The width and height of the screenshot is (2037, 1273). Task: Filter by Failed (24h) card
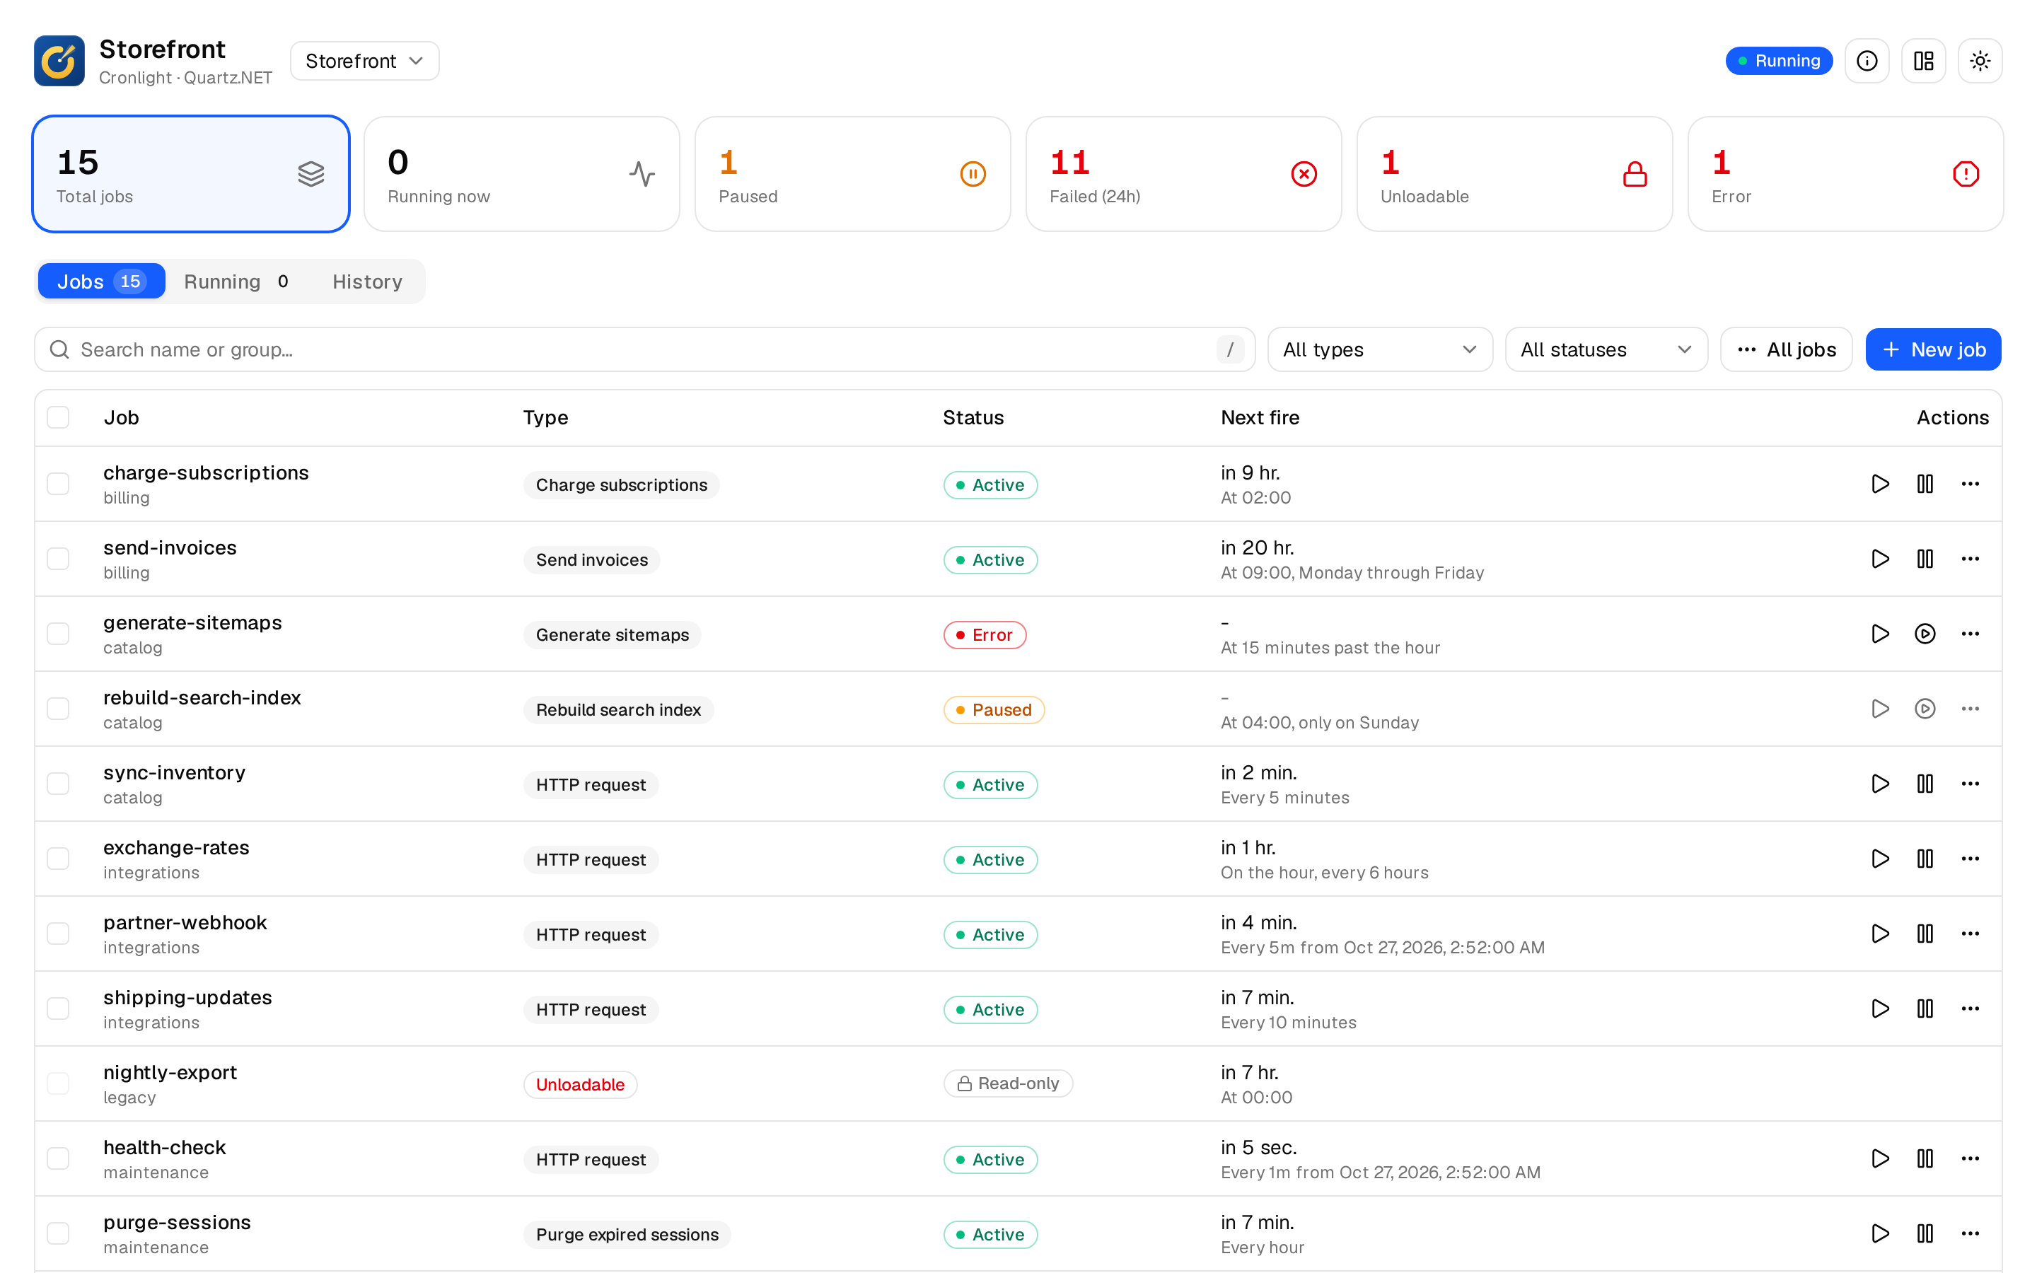tap(1183, 174)
